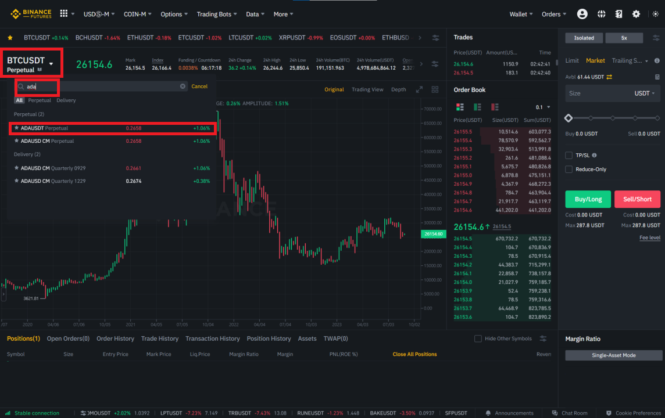
Task: Click the Binance Futures logo
Action: point(31,14)
